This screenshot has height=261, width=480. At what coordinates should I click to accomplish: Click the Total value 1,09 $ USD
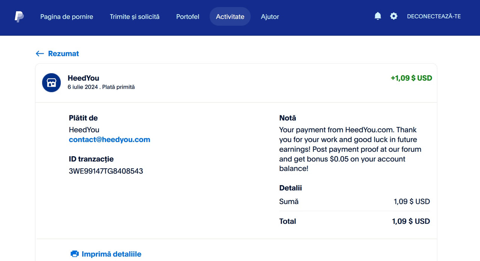[411, 221]
